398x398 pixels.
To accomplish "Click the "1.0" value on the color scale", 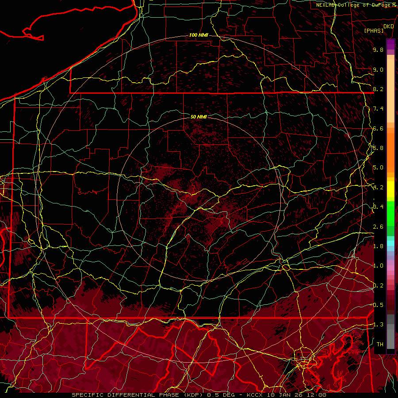I will click(x=378, y=266).
